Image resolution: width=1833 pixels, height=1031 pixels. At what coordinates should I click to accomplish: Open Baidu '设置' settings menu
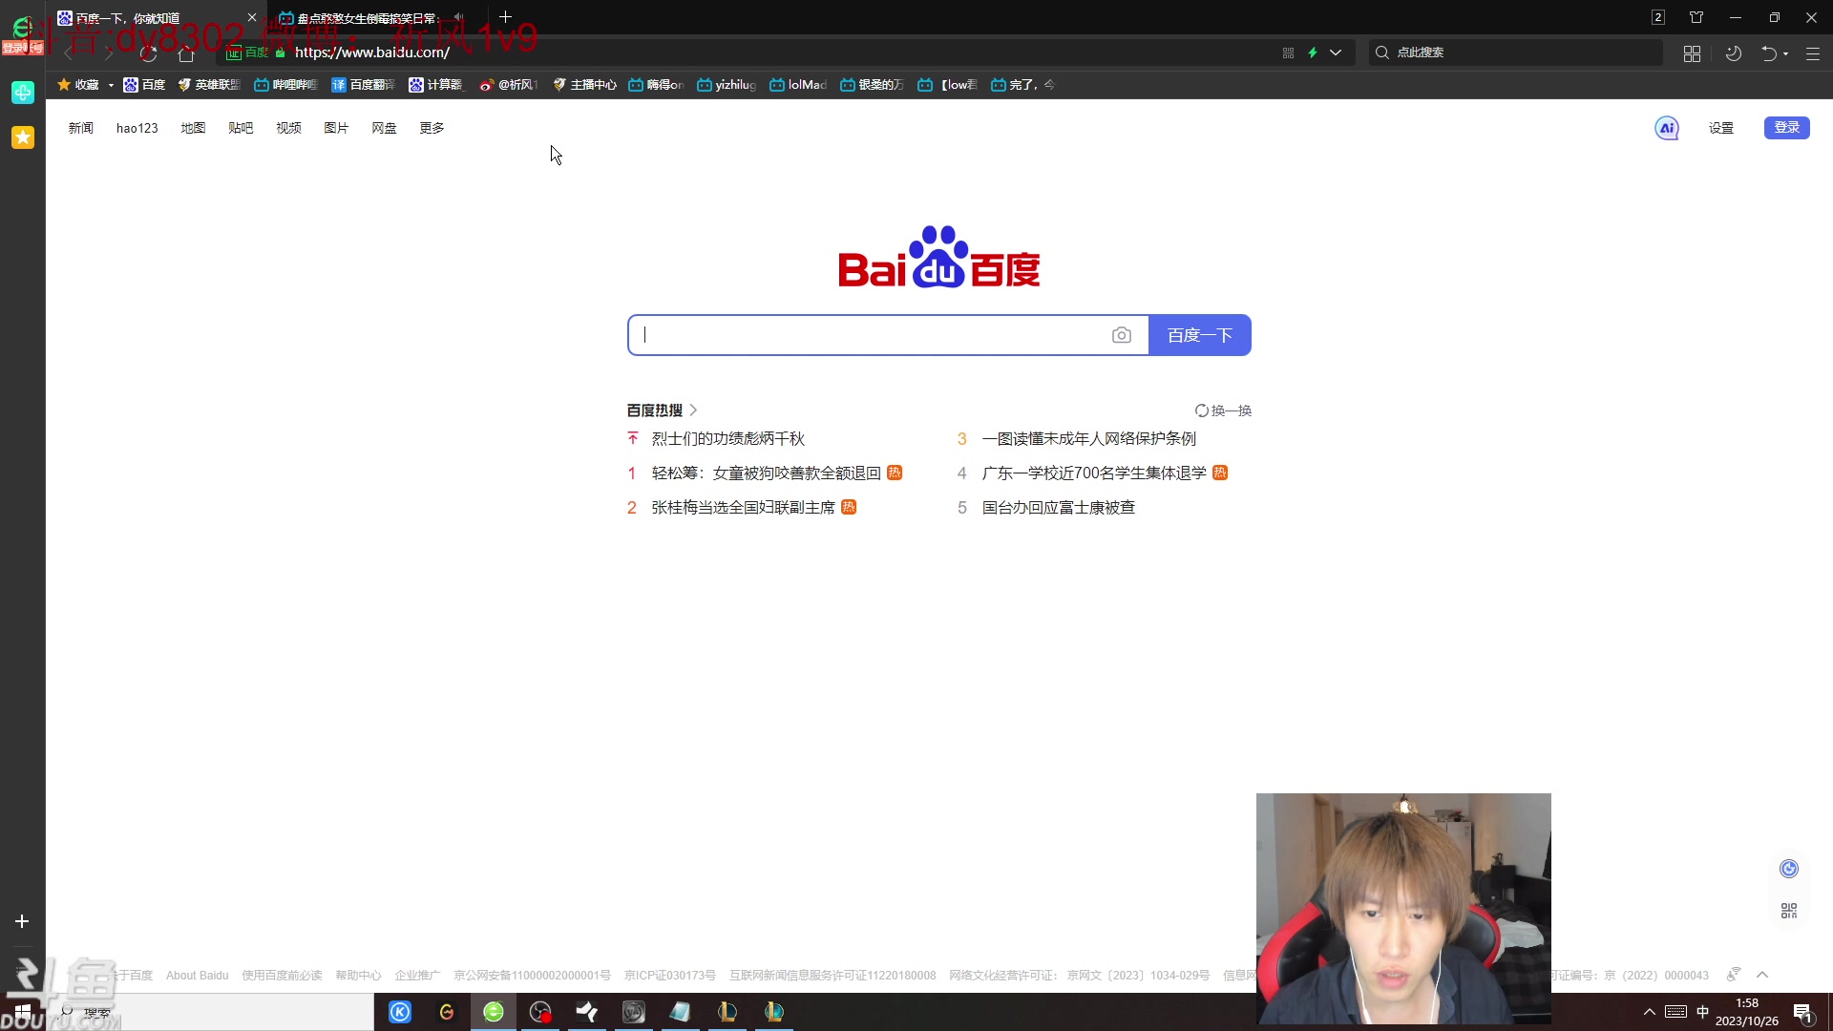(1721, 128)
